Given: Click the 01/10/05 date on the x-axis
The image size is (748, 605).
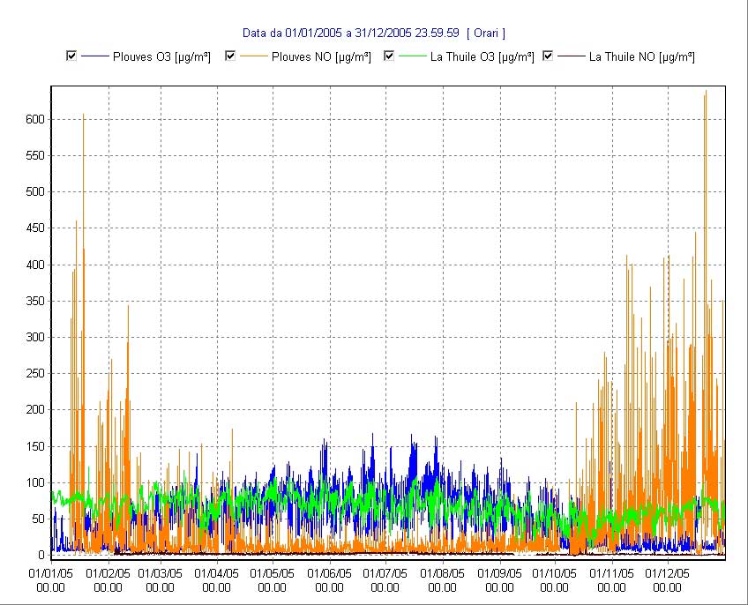Looking at the screenshot, I should click(554, 573).
